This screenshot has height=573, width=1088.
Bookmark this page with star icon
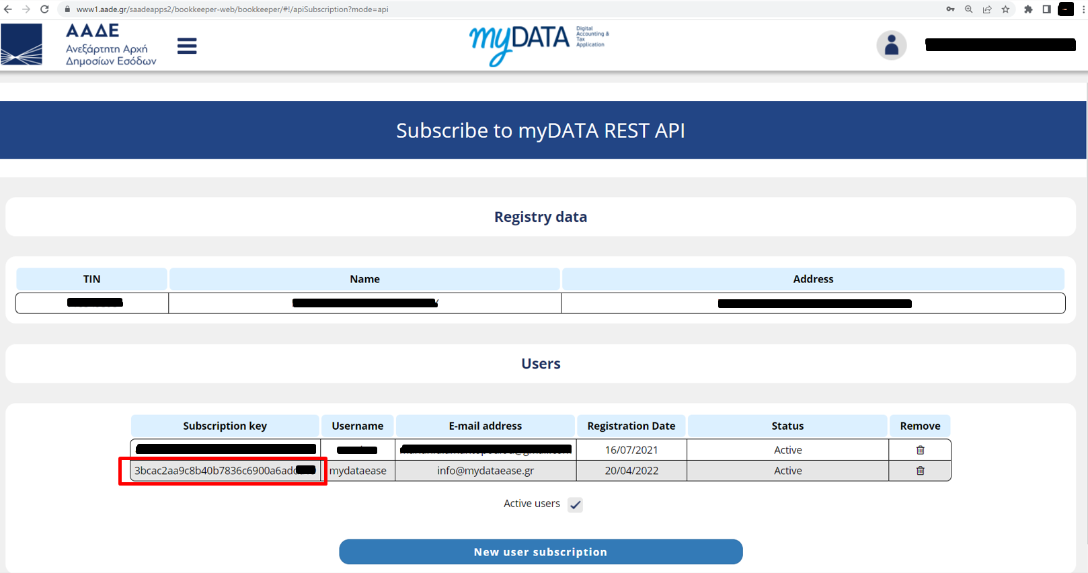tap(1005, 9)
